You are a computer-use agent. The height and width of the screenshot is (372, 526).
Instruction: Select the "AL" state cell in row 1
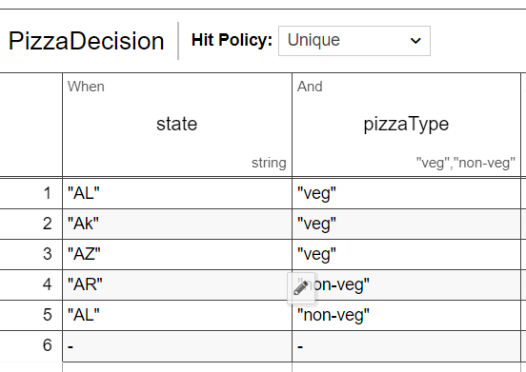click(x=177, y=193)
